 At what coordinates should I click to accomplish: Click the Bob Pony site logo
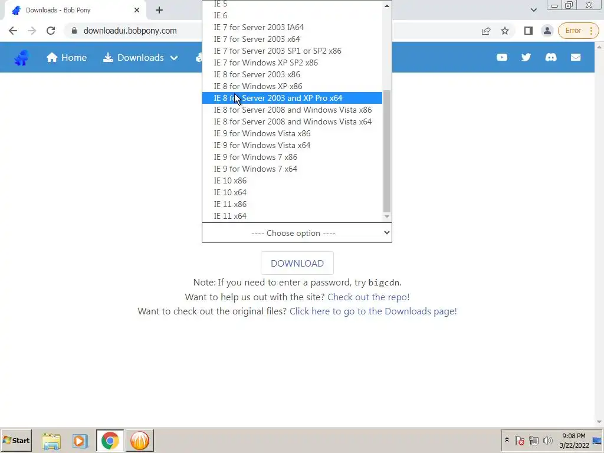pos(21,57)
